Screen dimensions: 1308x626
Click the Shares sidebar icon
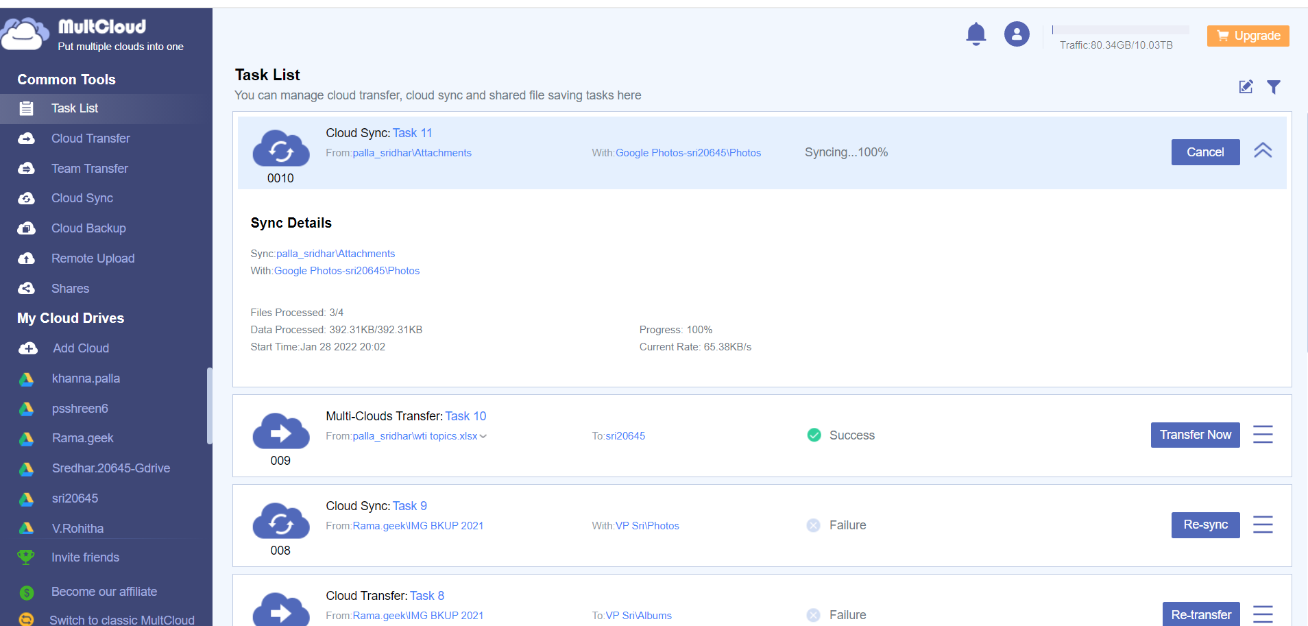(x=26, y=289)
